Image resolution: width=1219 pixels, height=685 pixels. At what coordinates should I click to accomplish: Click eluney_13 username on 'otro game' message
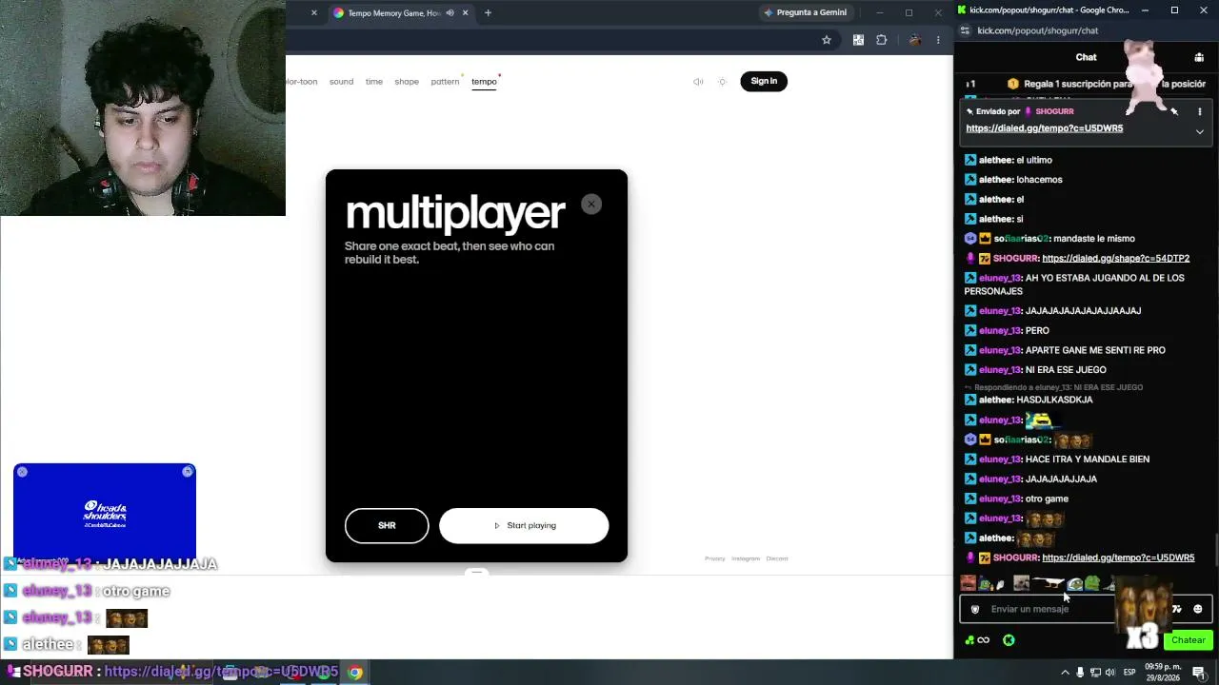point(1000,499)
